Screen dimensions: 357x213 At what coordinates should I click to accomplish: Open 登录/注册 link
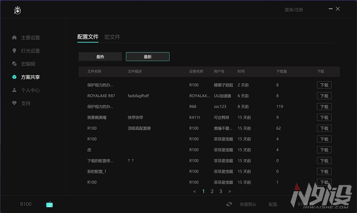pos(294,10)
